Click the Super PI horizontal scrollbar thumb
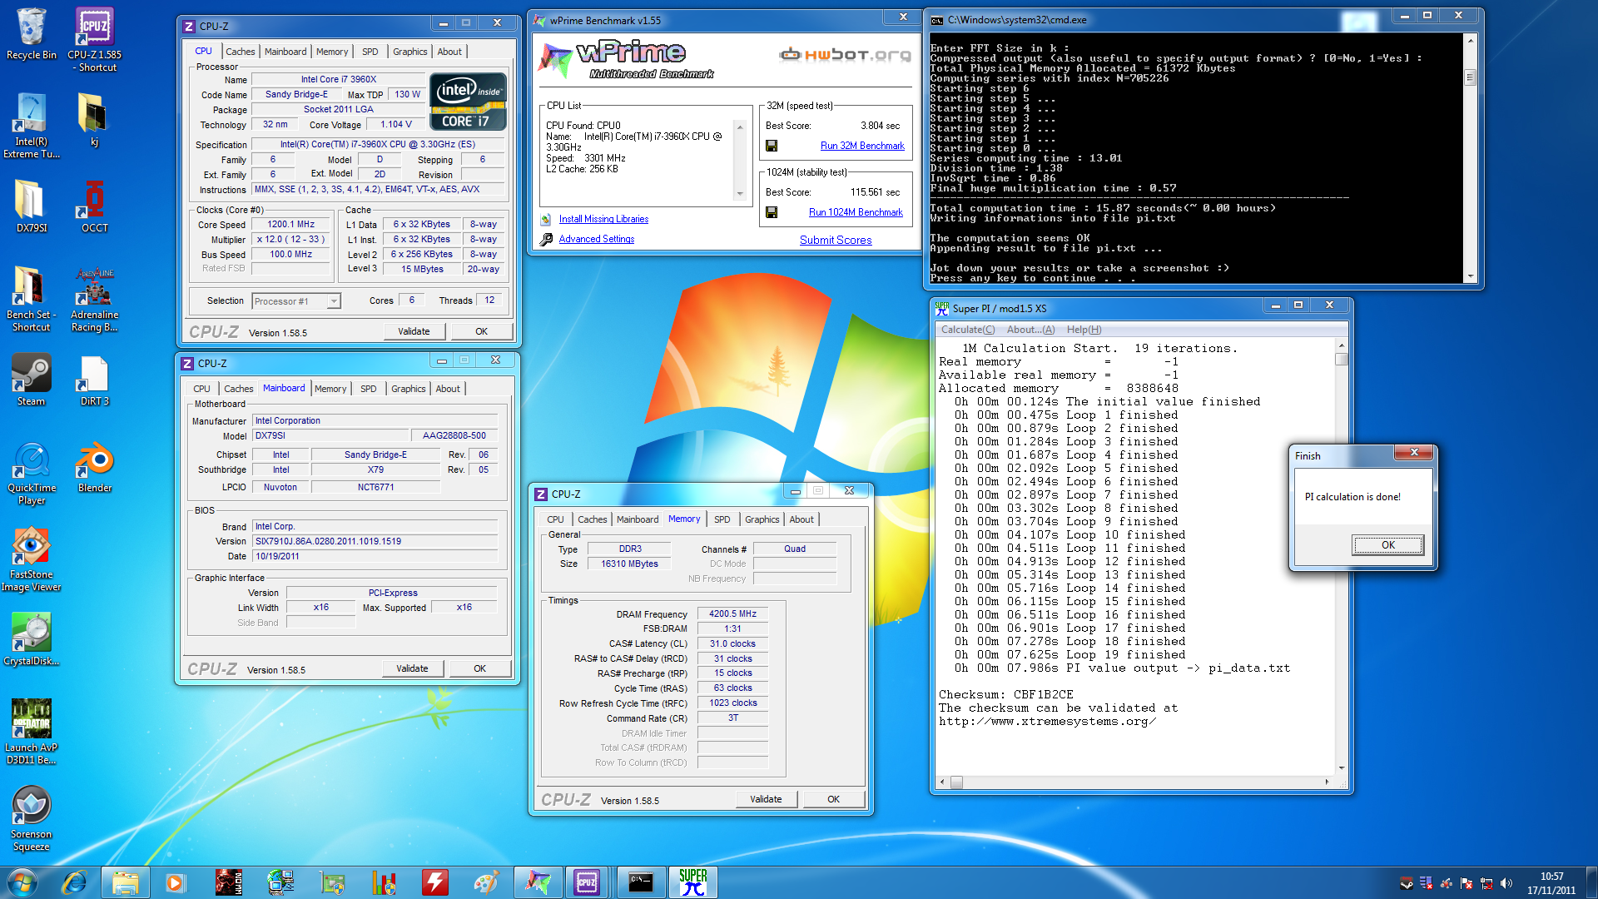Viewport: 1598px width, 899px height. click(x=956, y=782)
